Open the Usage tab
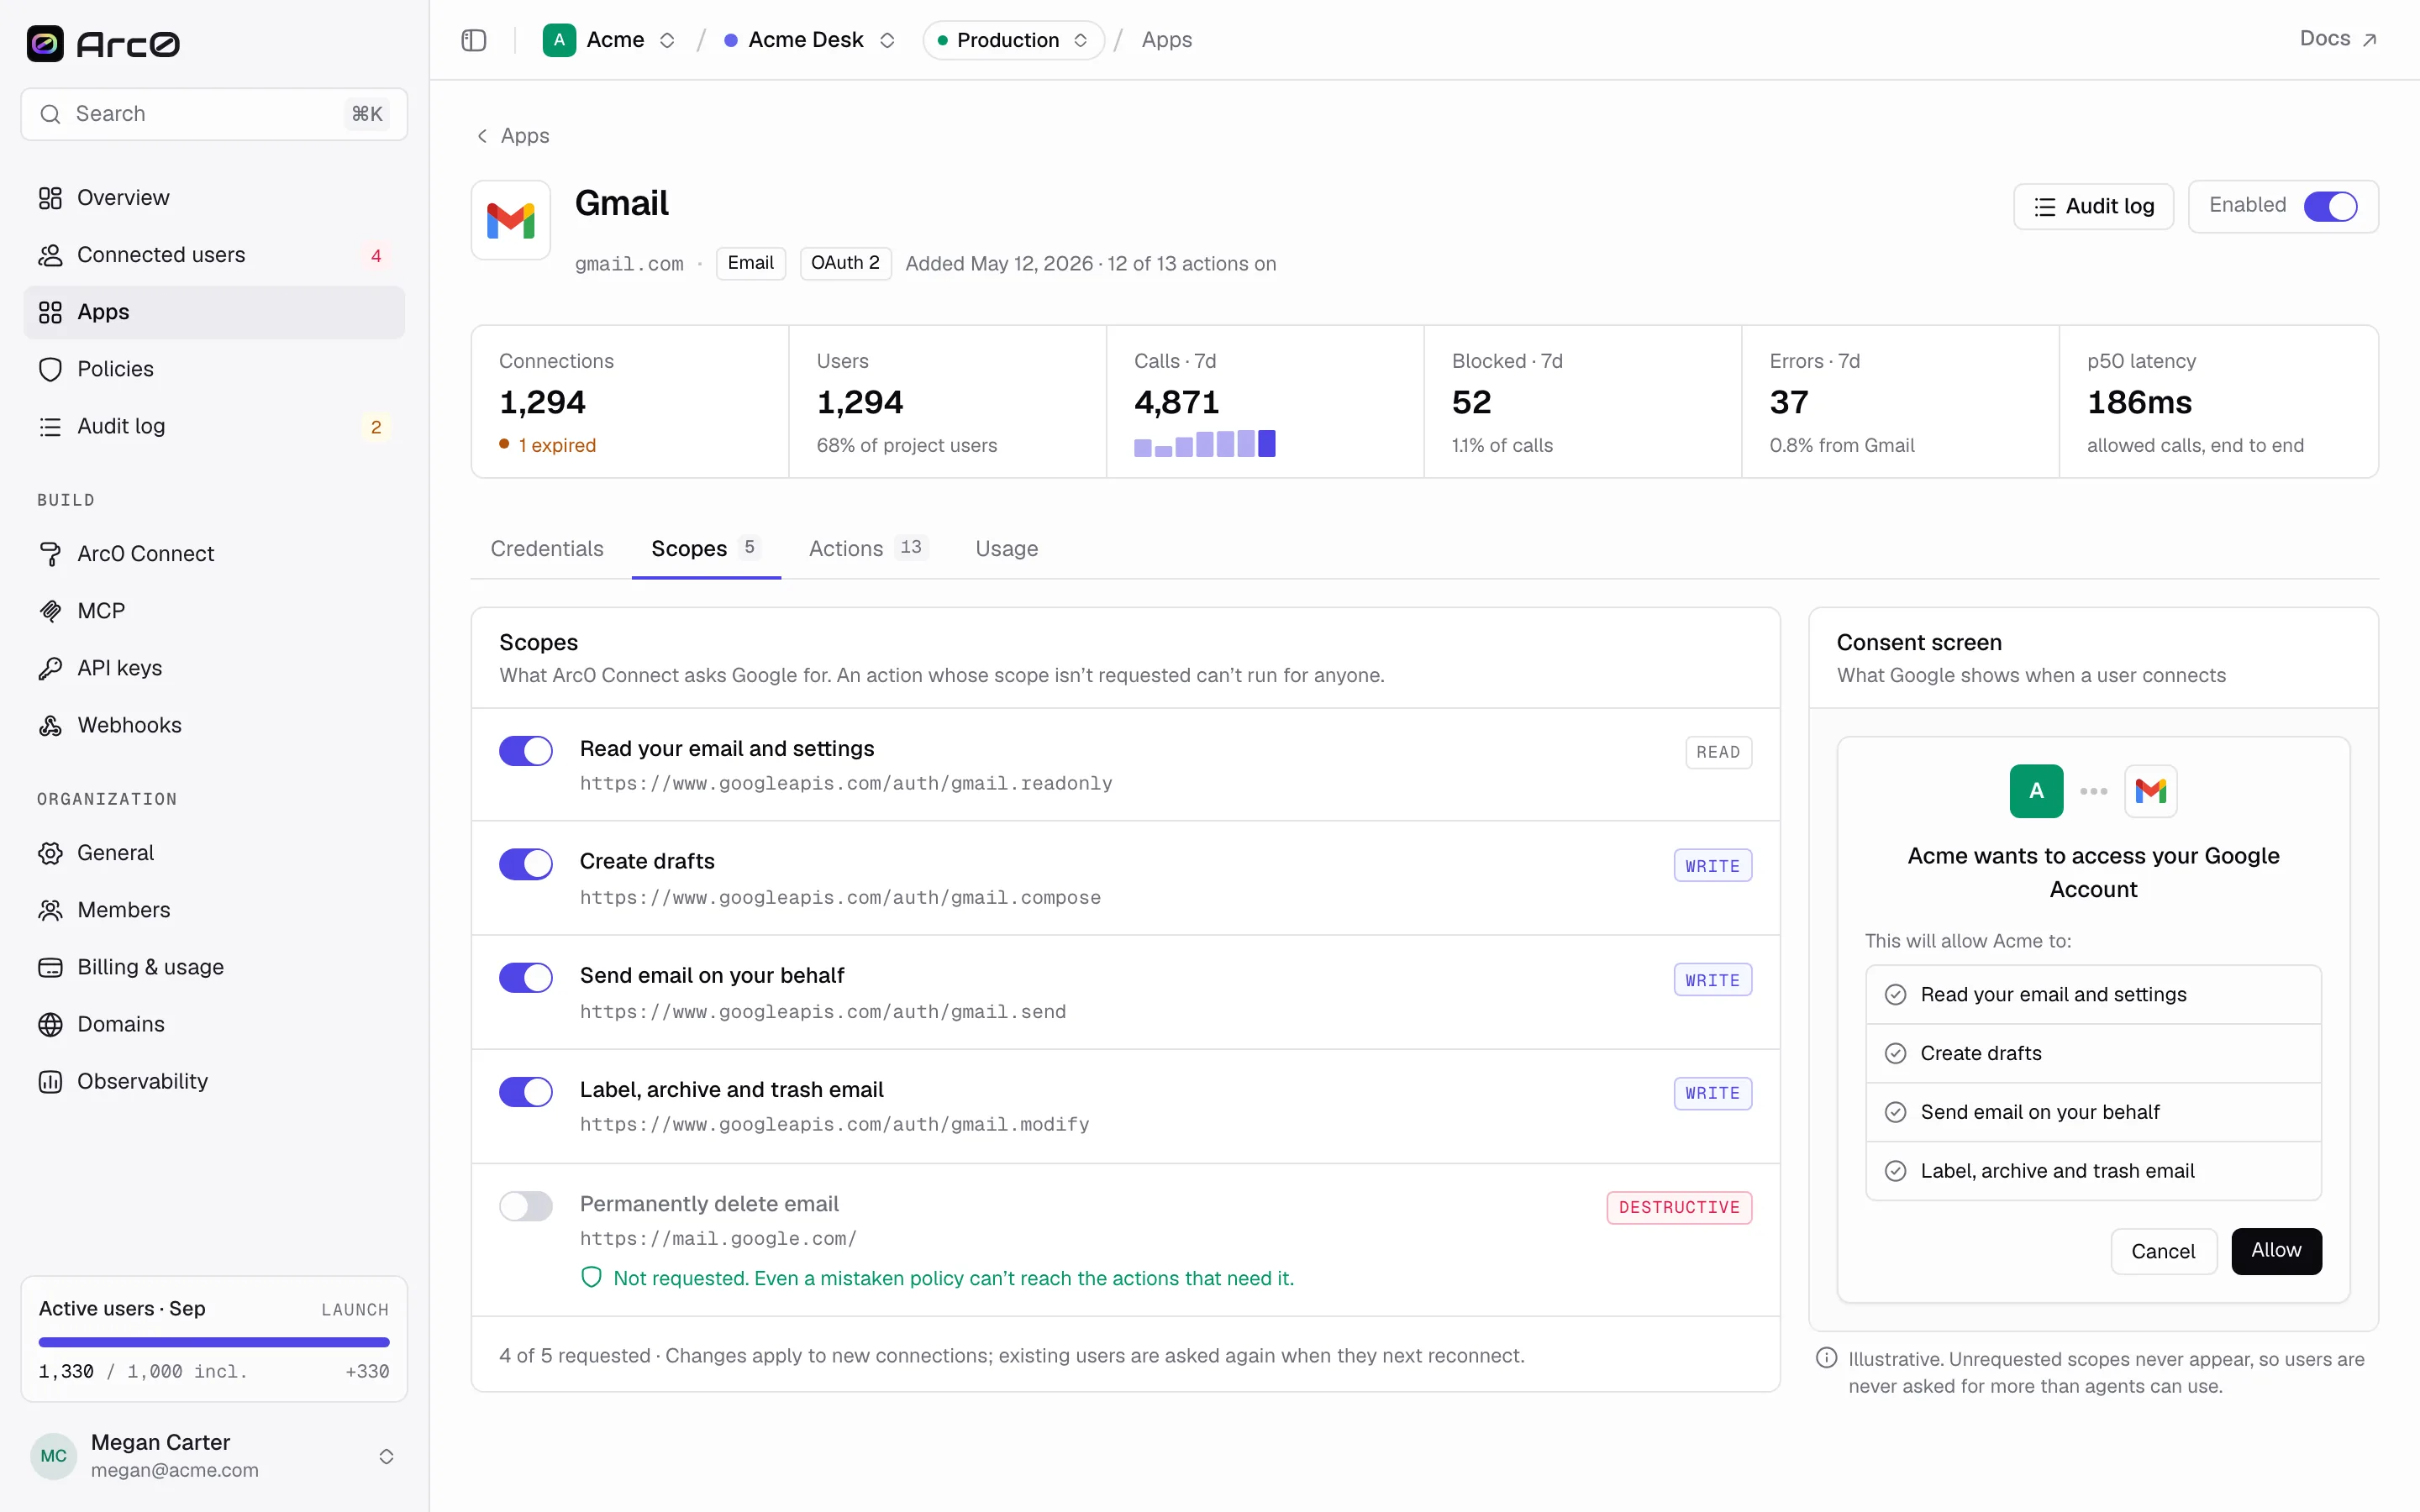The width and height of the screenshot is (2420, 1512). point(1006,549)
